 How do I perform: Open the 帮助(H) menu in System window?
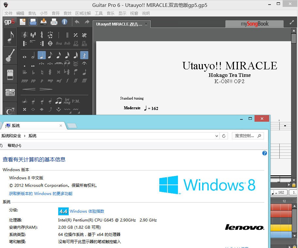click(x=14, y=146)
